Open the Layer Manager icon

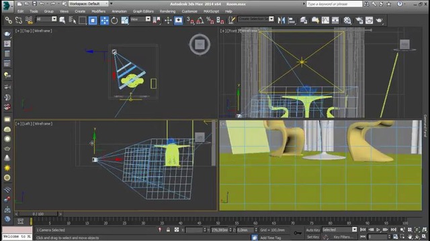coord(304,20)
